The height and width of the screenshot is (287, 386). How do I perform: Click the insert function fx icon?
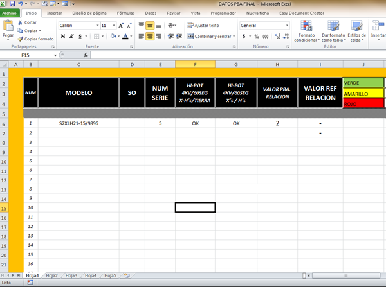pos(86,55)
